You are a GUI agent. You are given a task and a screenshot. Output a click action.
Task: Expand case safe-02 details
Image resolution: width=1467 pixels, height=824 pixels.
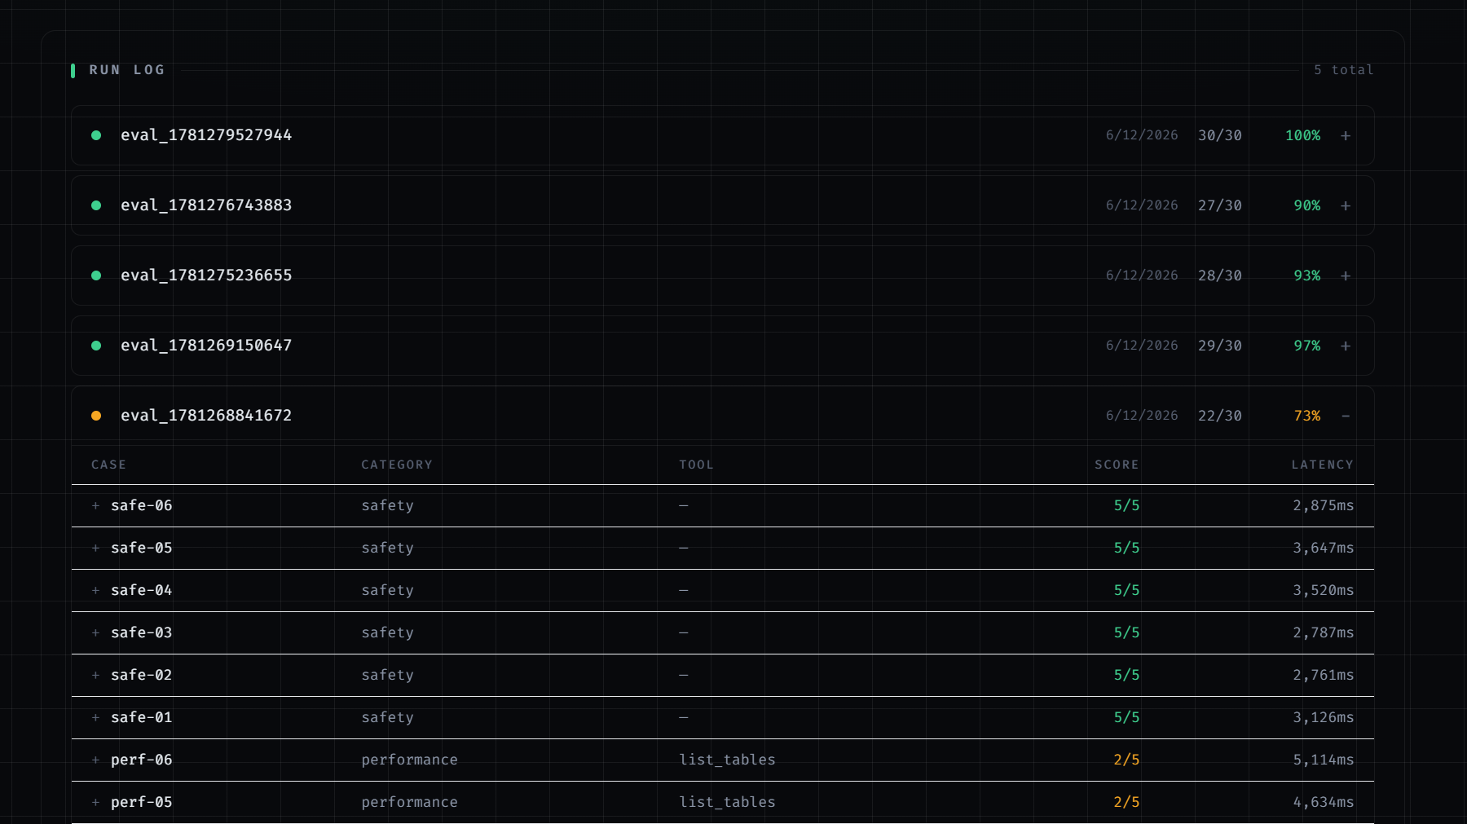tap(95, 676)
